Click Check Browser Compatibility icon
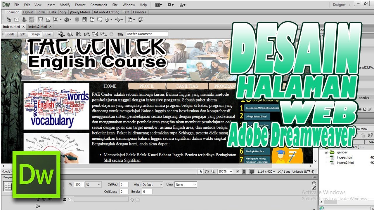 95,34
